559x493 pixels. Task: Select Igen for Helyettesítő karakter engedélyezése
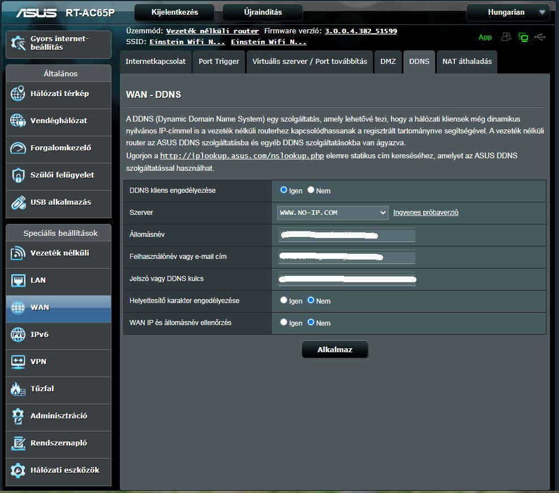click(x=283, y=300)
